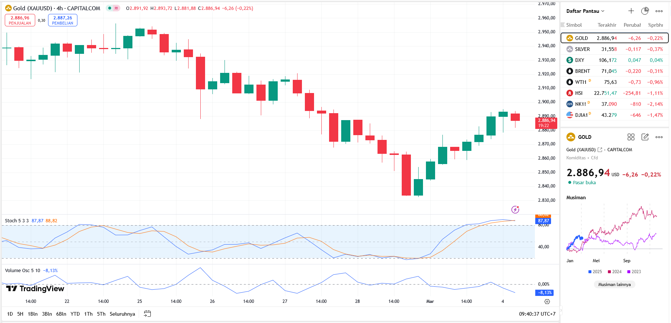
Task: Switch to the YTD time range
Action: 75,314
